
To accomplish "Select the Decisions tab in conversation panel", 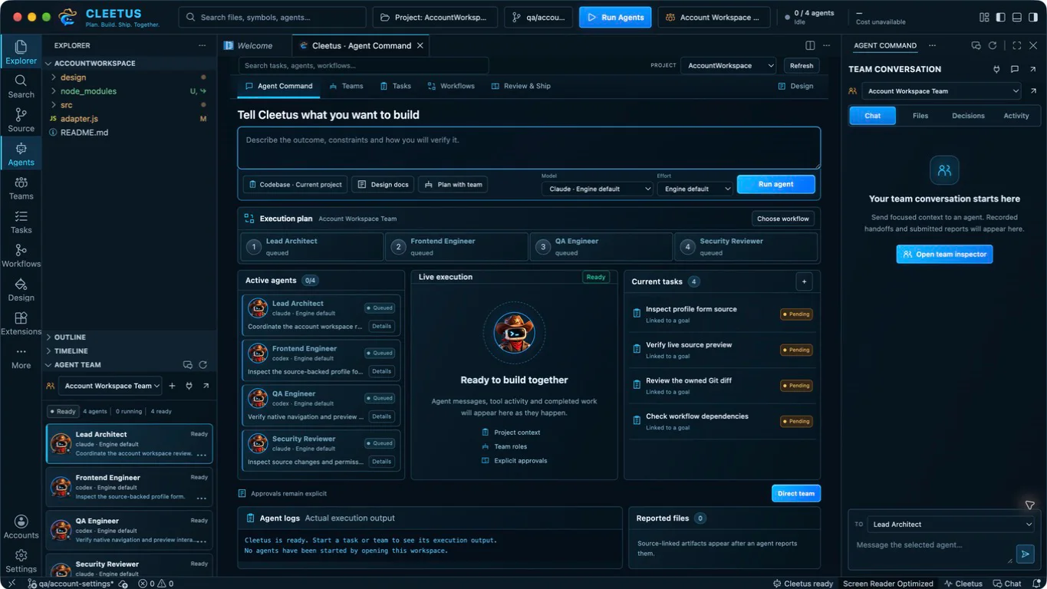I will 968,116.
